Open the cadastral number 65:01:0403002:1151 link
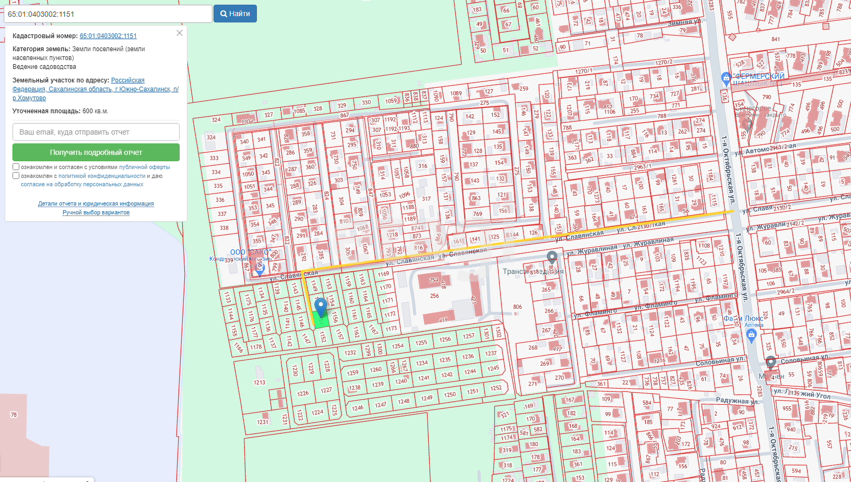The width and height of the screenshot is (851, 482). pyautogui.click(x=108, y=36)
